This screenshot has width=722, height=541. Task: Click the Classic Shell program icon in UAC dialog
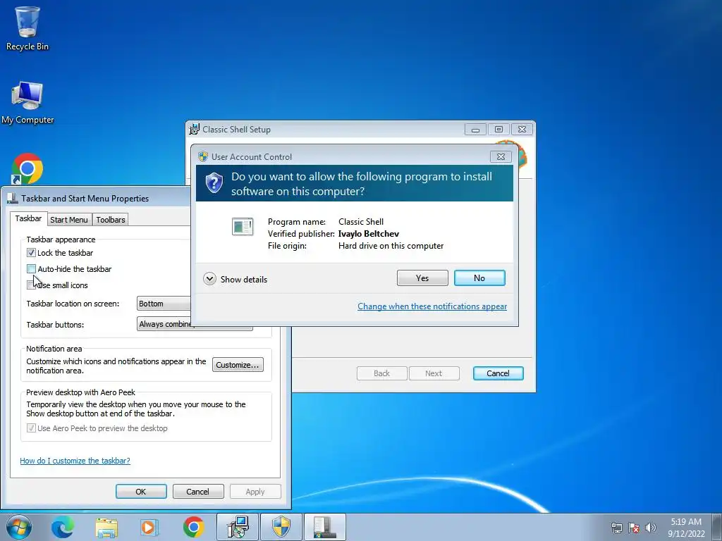pos(243,226)
